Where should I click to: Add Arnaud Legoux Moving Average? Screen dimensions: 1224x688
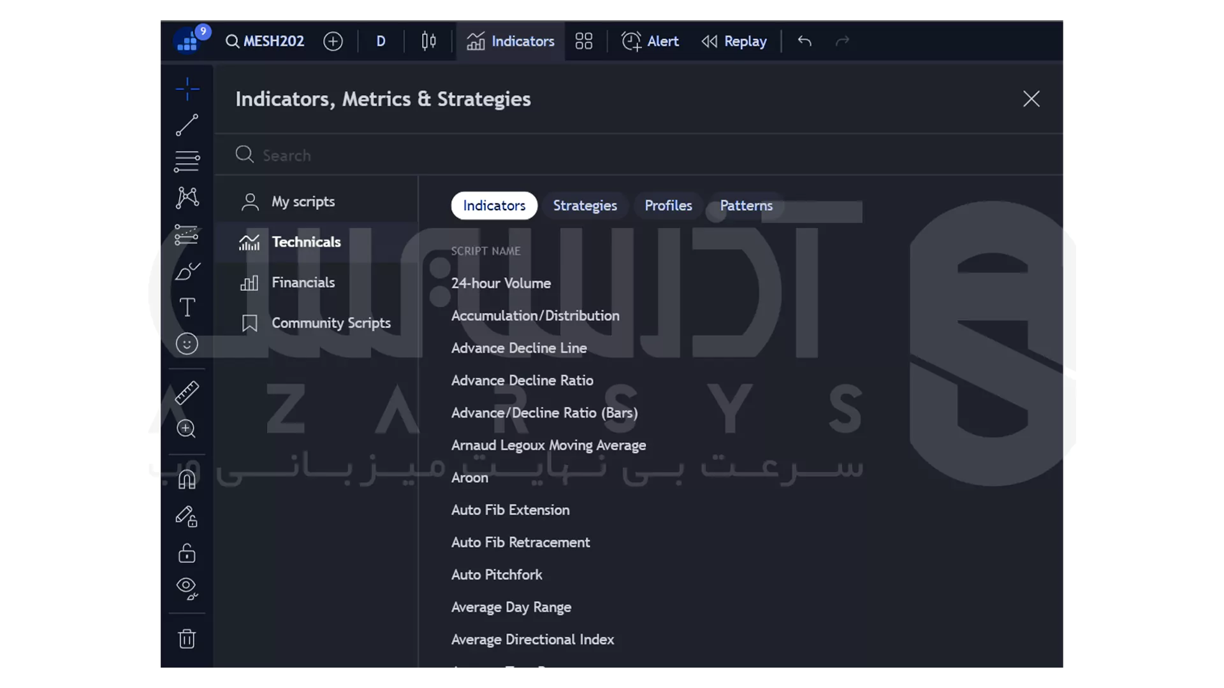click(548, 446)
